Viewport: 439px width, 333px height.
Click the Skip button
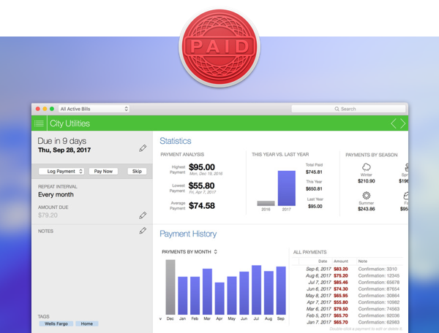pyautogui.click(x=137, y=172)
